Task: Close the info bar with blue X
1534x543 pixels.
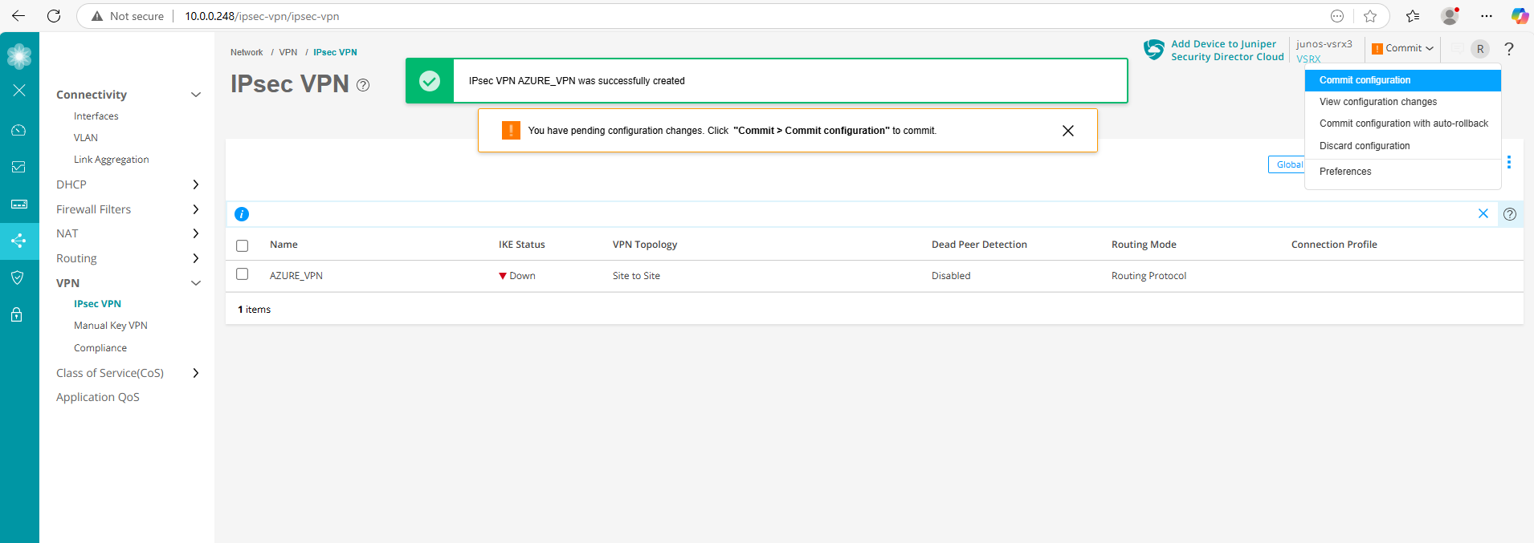Action: pyautogui.click(x=1483, y=213)
